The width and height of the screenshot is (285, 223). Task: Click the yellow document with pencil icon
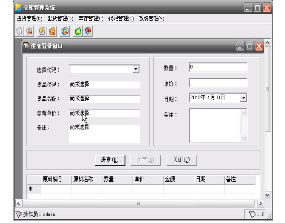pyautogui.click(x=42, y=31)
